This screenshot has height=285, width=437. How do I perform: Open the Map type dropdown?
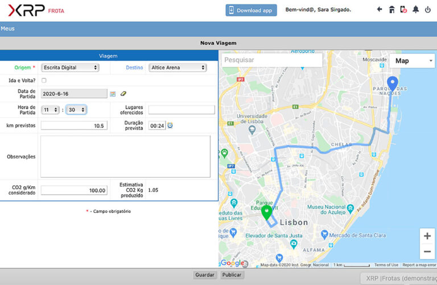412,61
